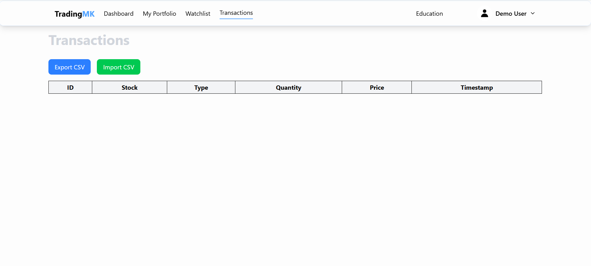
Task: Click the Stock column header
Action: click(130, 88)
